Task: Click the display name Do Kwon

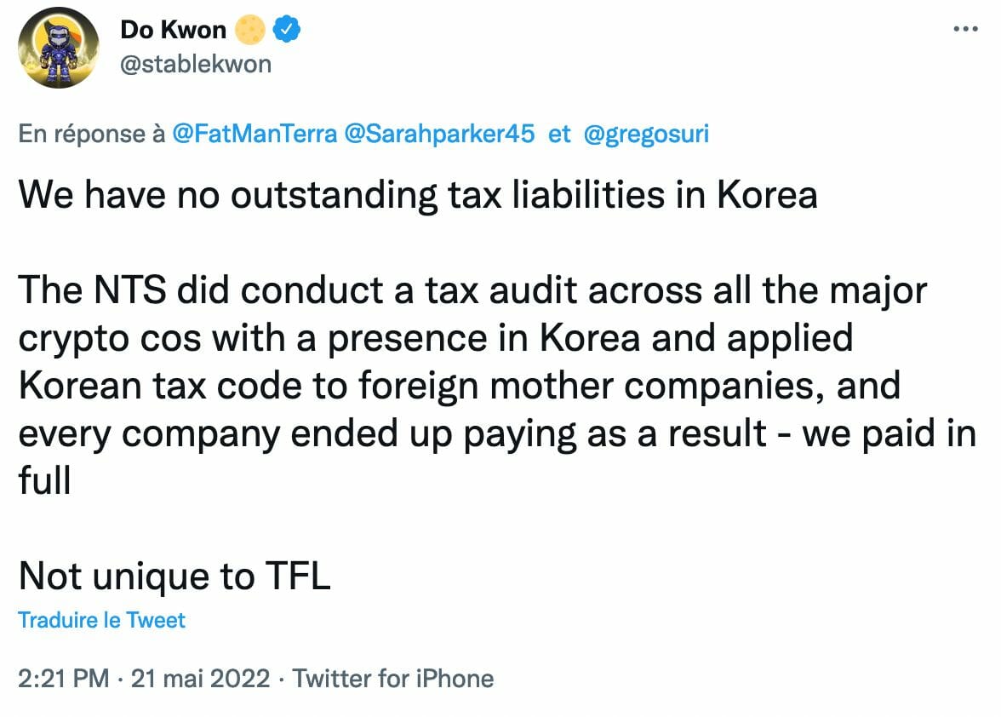Action: (173, 31)
